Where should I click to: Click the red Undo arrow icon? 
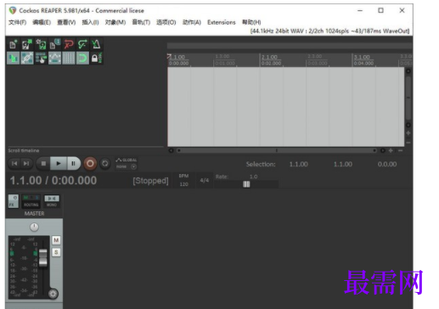(x=69, y=44)
